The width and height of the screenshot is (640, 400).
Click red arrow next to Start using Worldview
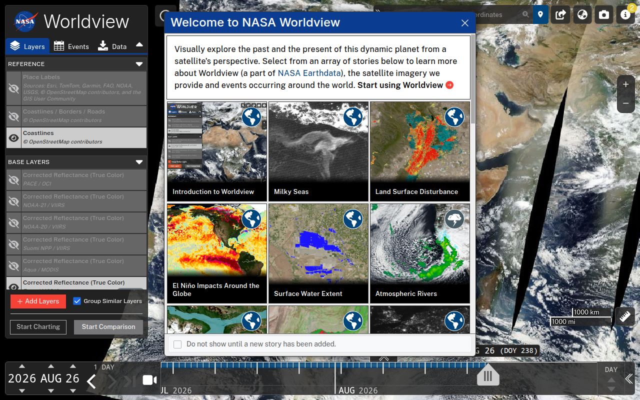(x=449, y=85)
